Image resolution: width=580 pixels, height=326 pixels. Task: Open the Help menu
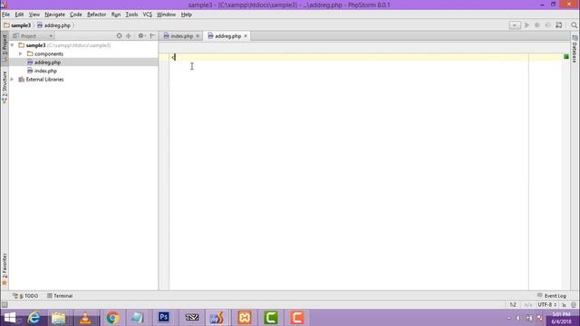pos(187,14)
